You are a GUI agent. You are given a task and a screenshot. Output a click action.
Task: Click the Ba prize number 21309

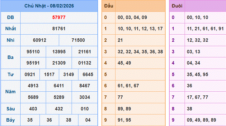coord(59,63)
